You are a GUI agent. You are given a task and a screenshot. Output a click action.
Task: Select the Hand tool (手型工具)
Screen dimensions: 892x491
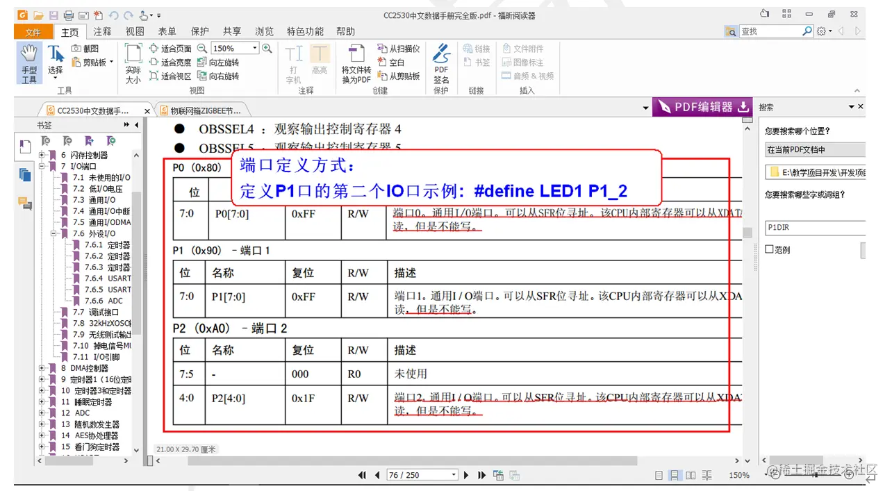click(28, 64)
